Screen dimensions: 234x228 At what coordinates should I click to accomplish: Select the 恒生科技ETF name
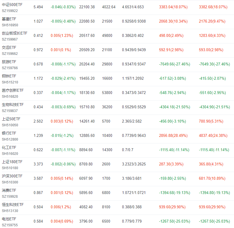tap(13, 205)
